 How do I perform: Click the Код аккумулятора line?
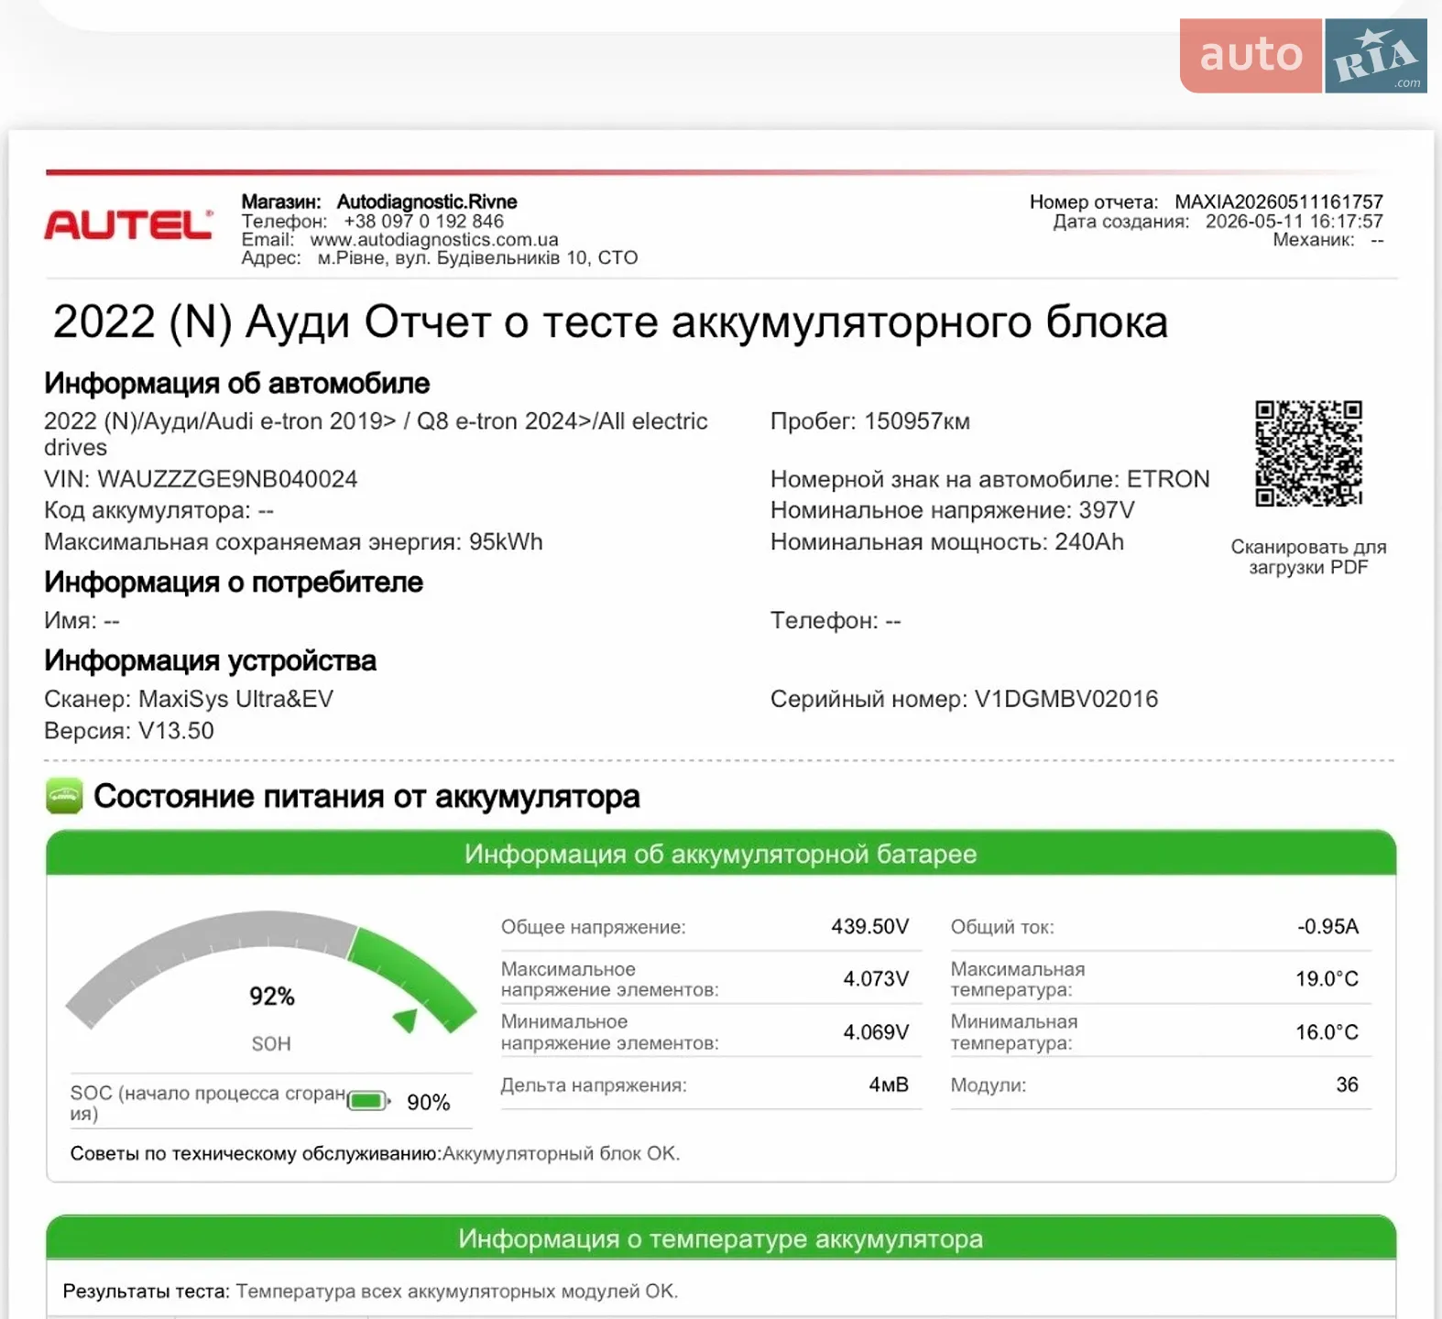(158, 510)
